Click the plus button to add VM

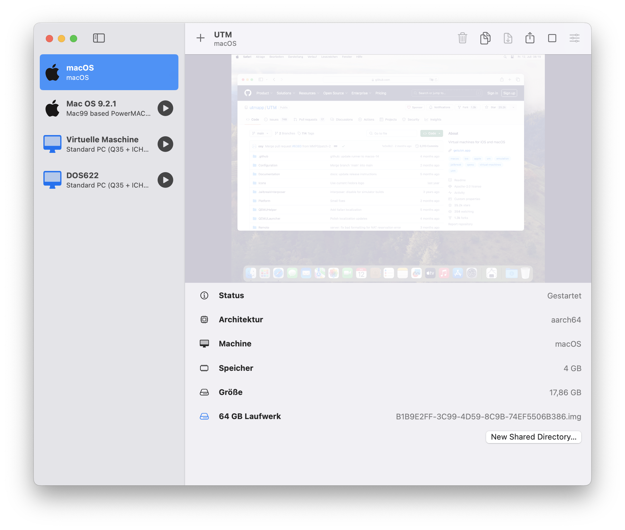coord(200,38)
